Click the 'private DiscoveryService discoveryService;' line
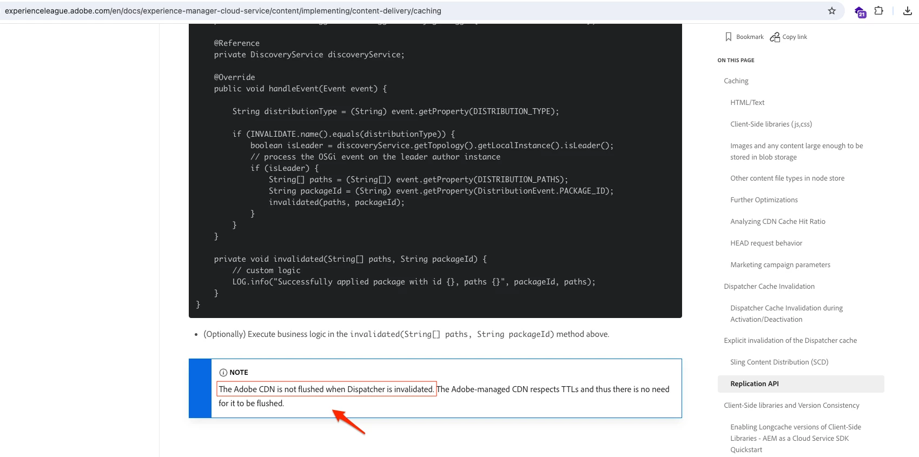 pos(309,55)
